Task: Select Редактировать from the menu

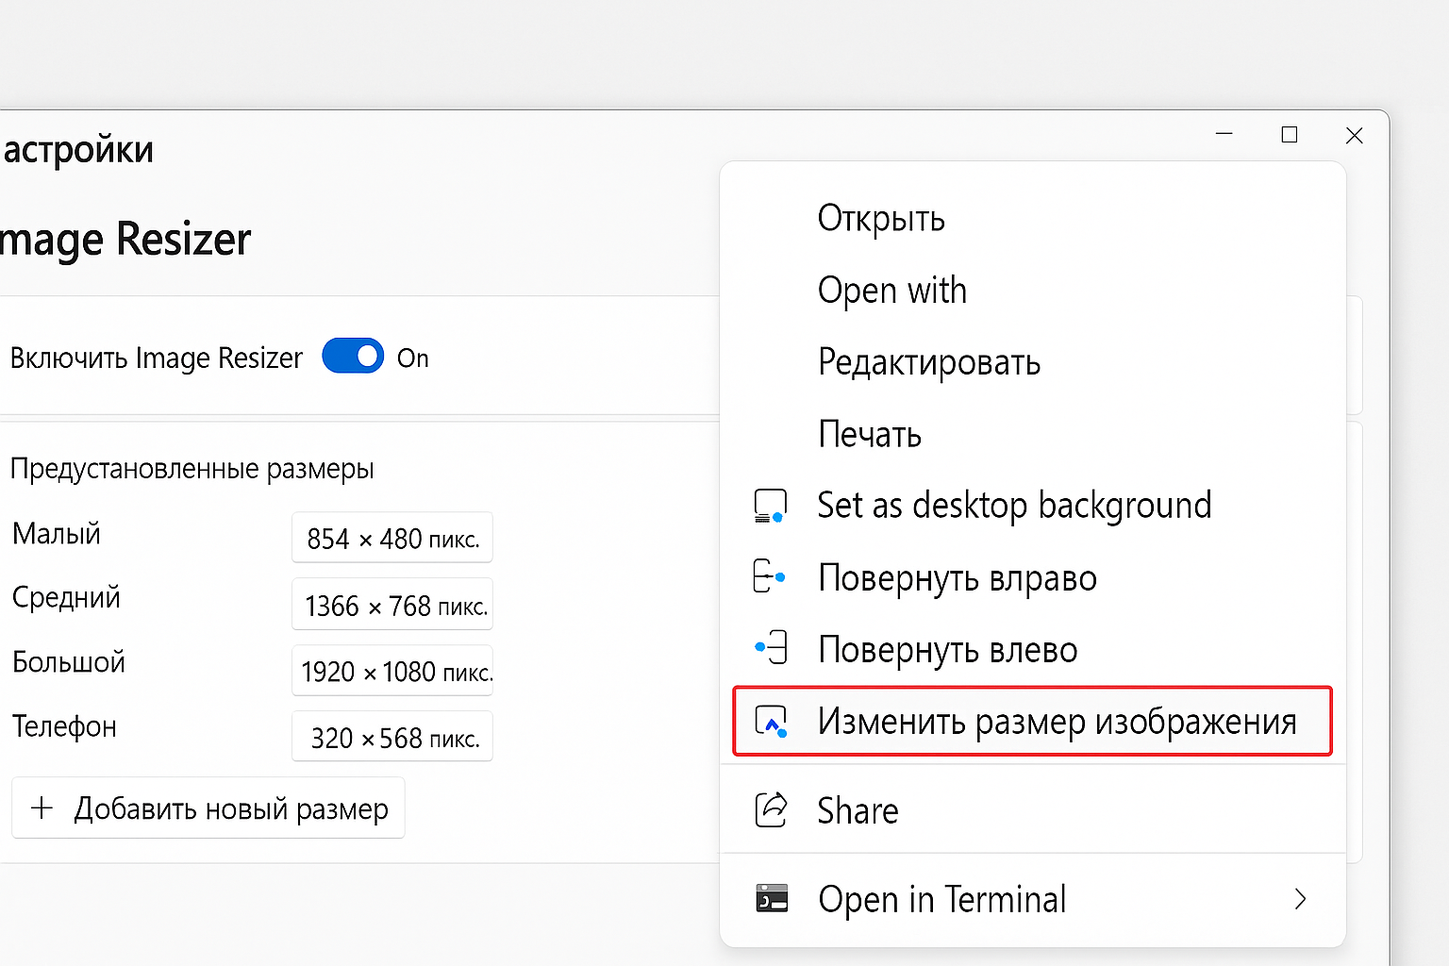Action: tap(929, 362)
